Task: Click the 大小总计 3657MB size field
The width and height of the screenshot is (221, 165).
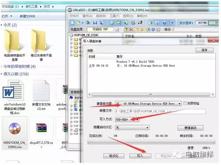Action: [x=202, y=23]
